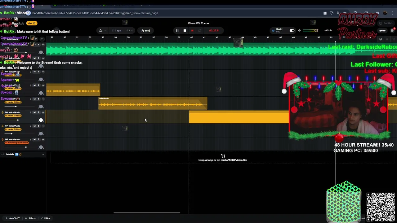This screenshot has height=223, width=397.
Task: Toggle the magnet snap-to-grid icon
Action: 381,39
